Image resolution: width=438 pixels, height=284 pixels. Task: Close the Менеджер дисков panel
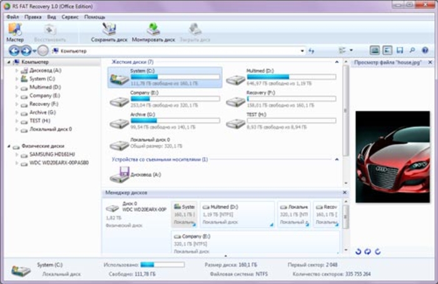tap(344, 193)
